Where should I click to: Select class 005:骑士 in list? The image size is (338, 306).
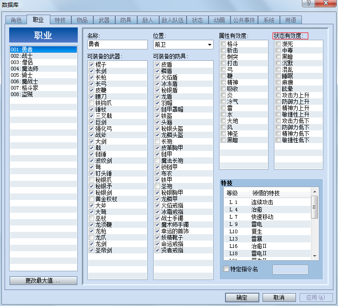point(43,75)
